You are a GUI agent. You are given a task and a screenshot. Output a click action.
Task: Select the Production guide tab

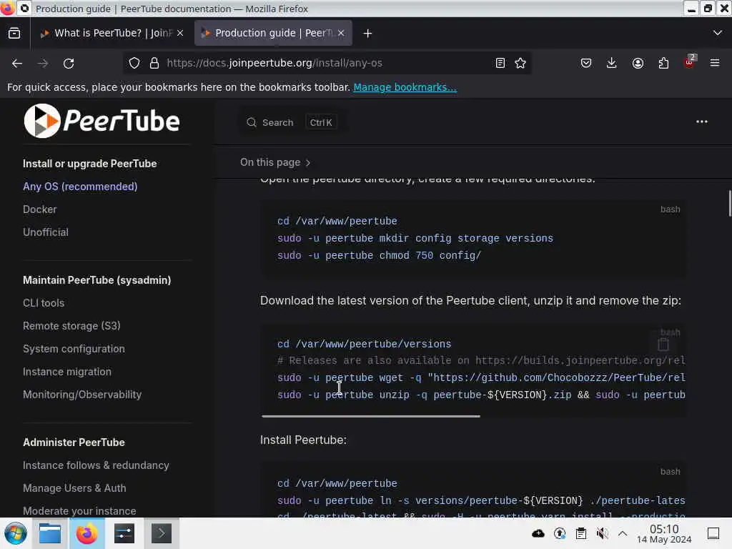[x=273, y=33]
